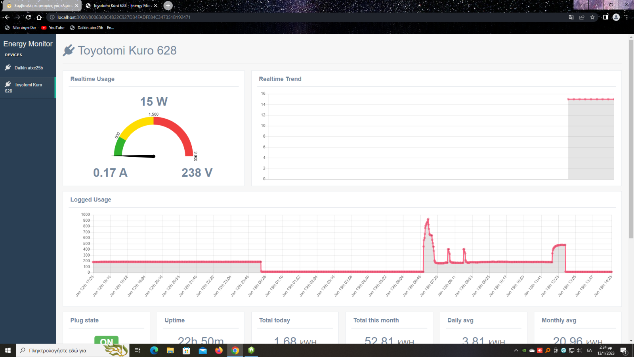The height and width of the screenshot is (357, 634).
Task: Select the Toyotomi Kuro 628 browser tab
Action: (x=121, y=6)
